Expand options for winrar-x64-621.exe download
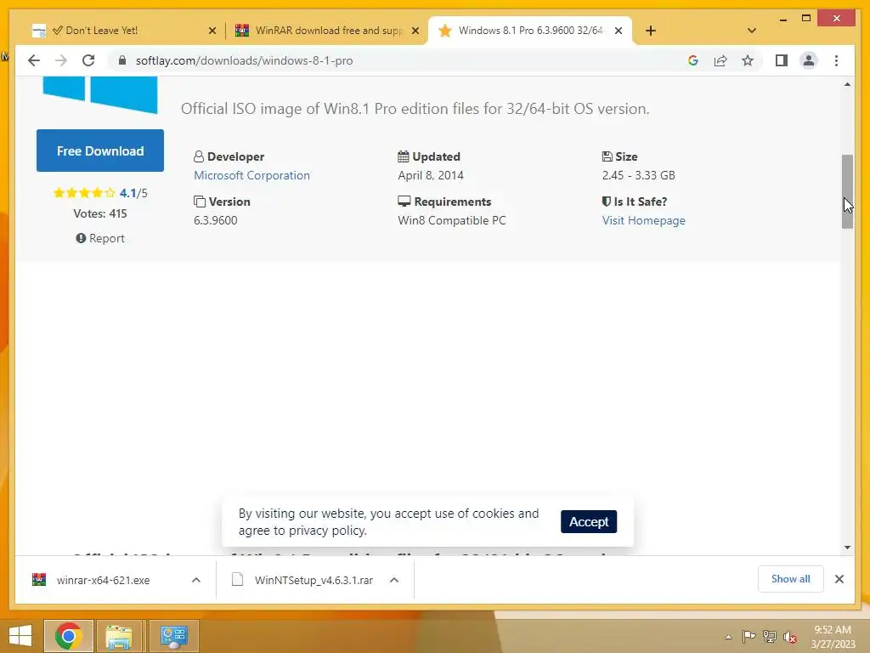870x653 pixels. [196, 580]
